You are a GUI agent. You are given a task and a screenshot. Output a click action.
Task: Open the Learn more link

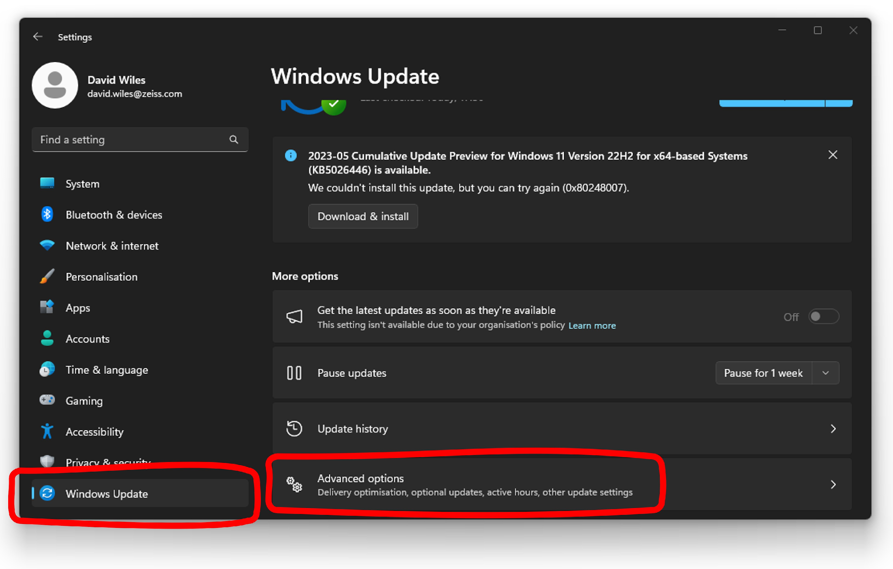(x=592, y=325)
